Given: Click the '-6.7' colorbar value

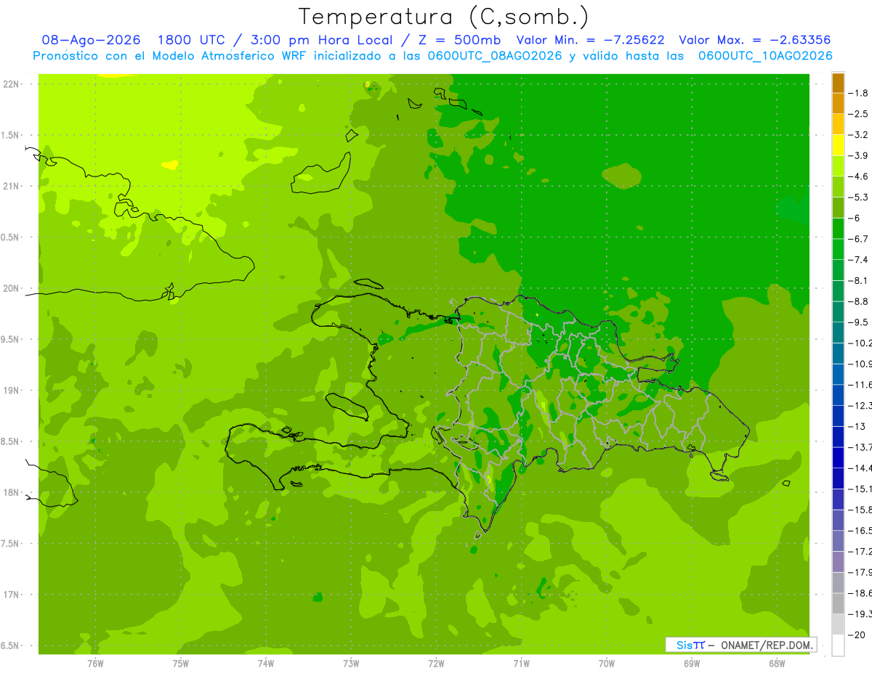Looking at the screenshot, I should pyautogui.click(x=860, y=239).
